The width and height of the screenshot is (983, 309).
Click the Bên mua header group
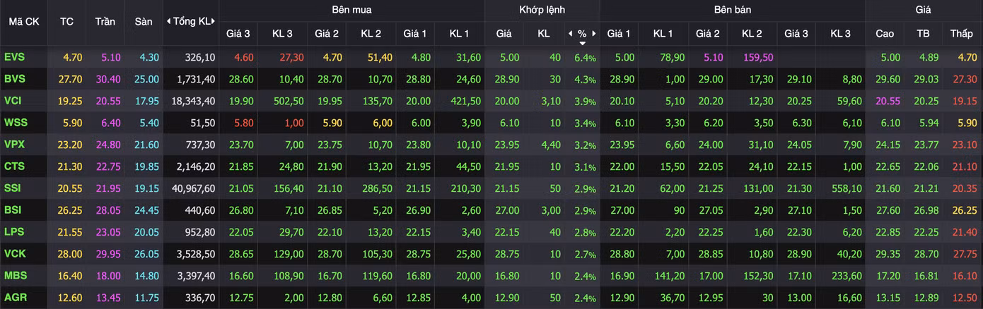click(351, 10)
